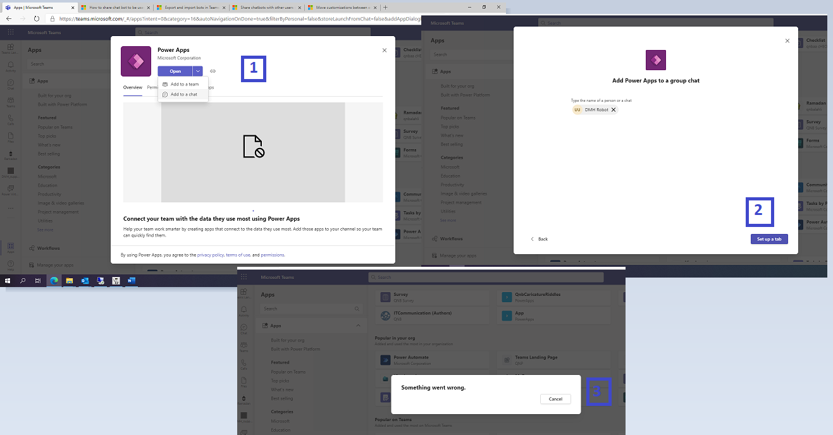
Task: Click top Search bar in error window
Action: [x=486, y=277]
